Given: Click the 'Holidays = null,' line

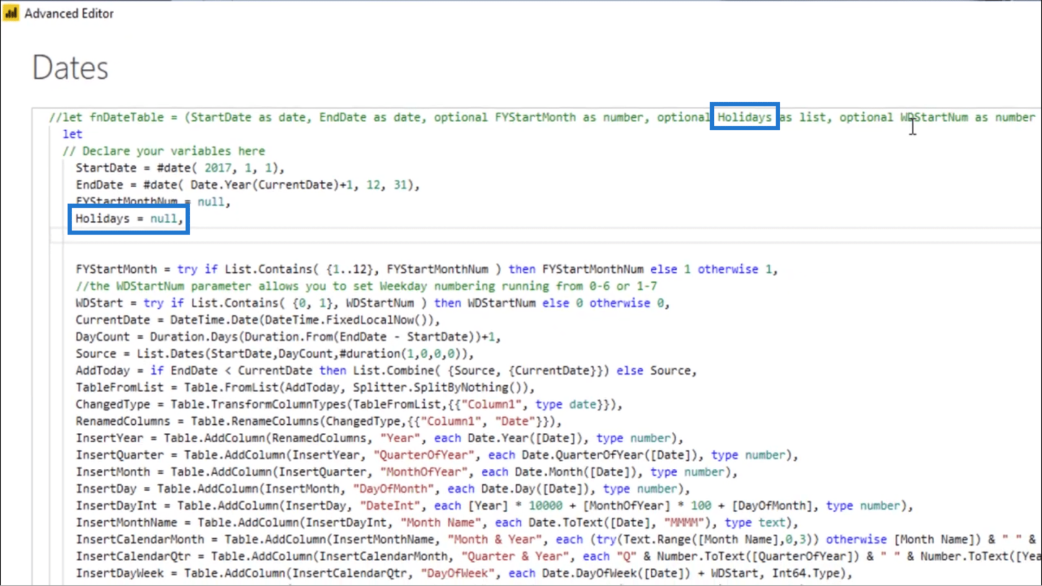Looking at the screenshot, I should tap(129, 218).
